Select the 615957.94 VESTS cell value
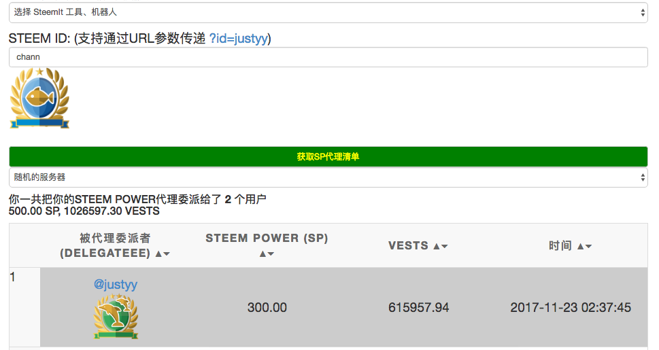Viewport: 659px width, 350px height. (x=419, y=308)
